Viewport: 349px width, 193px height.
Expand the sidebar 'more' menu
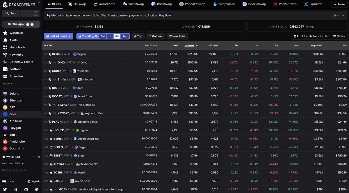8,83
